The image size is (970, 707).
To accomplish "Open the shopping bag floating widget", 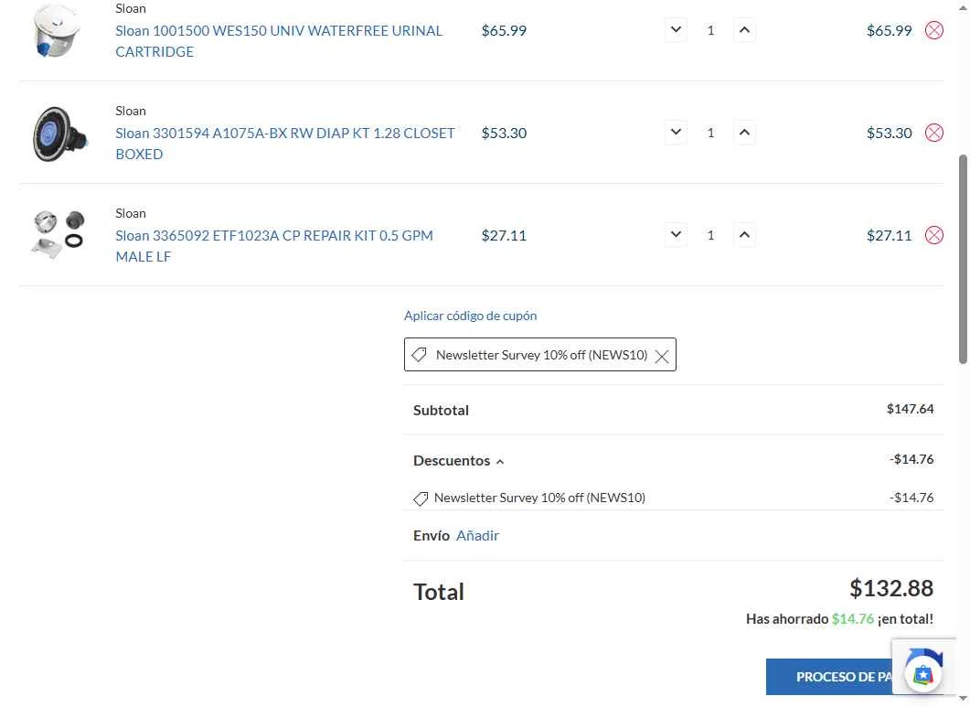I will [x=923, y=673].
